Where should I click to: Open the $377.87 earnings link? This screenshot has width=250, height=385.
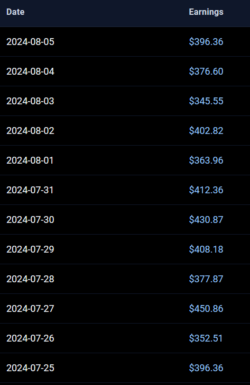coord(206,279)
